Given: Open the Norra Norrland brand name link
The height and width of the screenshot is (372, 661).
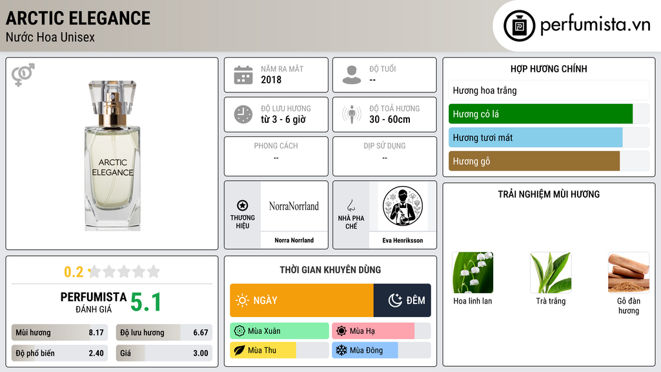Looking at the screenshot, I should click(x=294, y=240).
